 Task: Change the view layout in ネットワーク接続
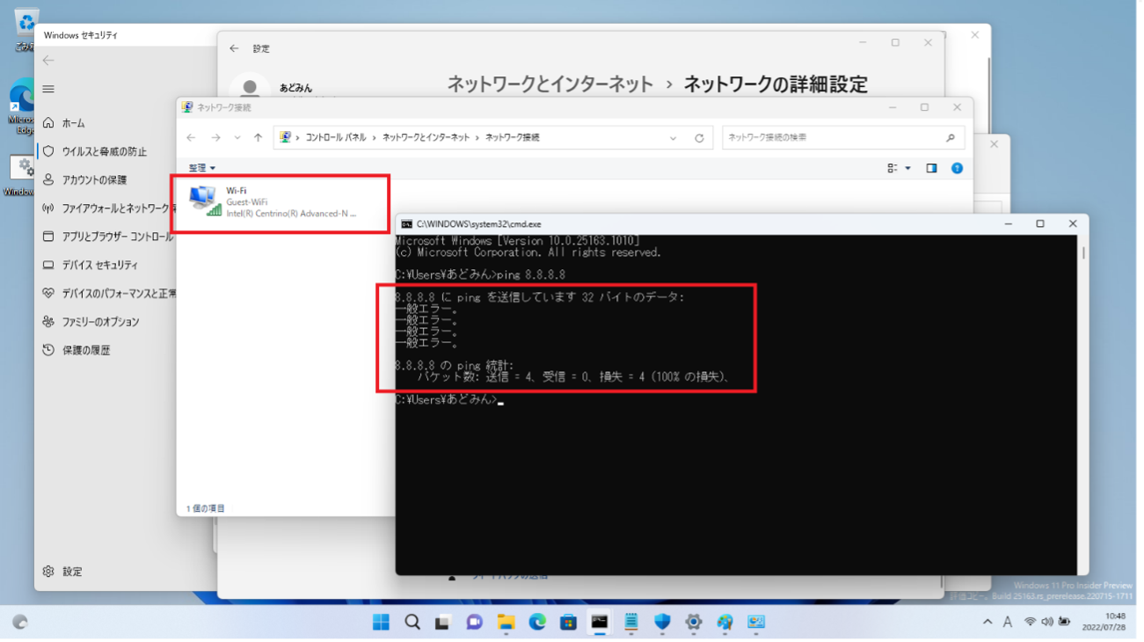click(x=893, y=168)
